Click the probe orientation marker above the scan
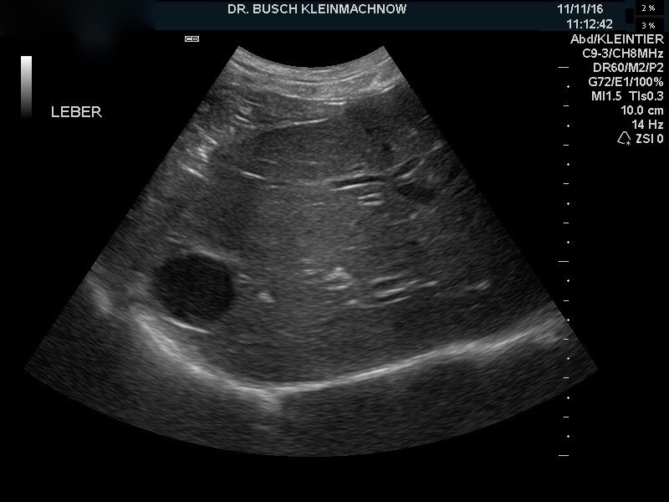Image resolution: width=669 pixels, height=502 pixels. pos(192,38)
